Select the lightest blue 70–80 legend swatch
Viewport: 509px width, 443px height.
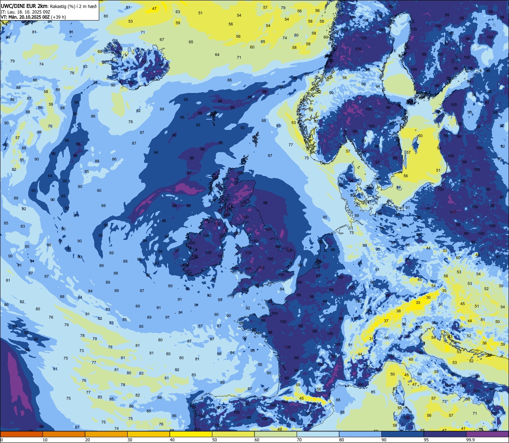(x=318, y=434)
